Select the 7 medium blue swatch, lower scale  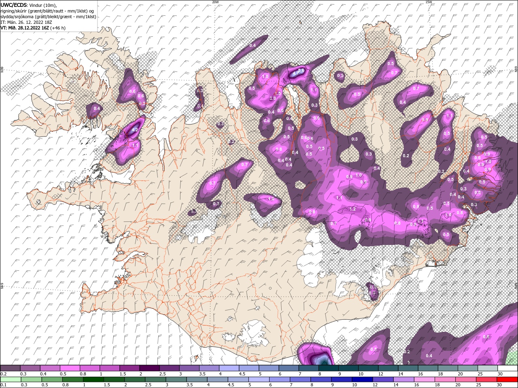pos(300,380)
